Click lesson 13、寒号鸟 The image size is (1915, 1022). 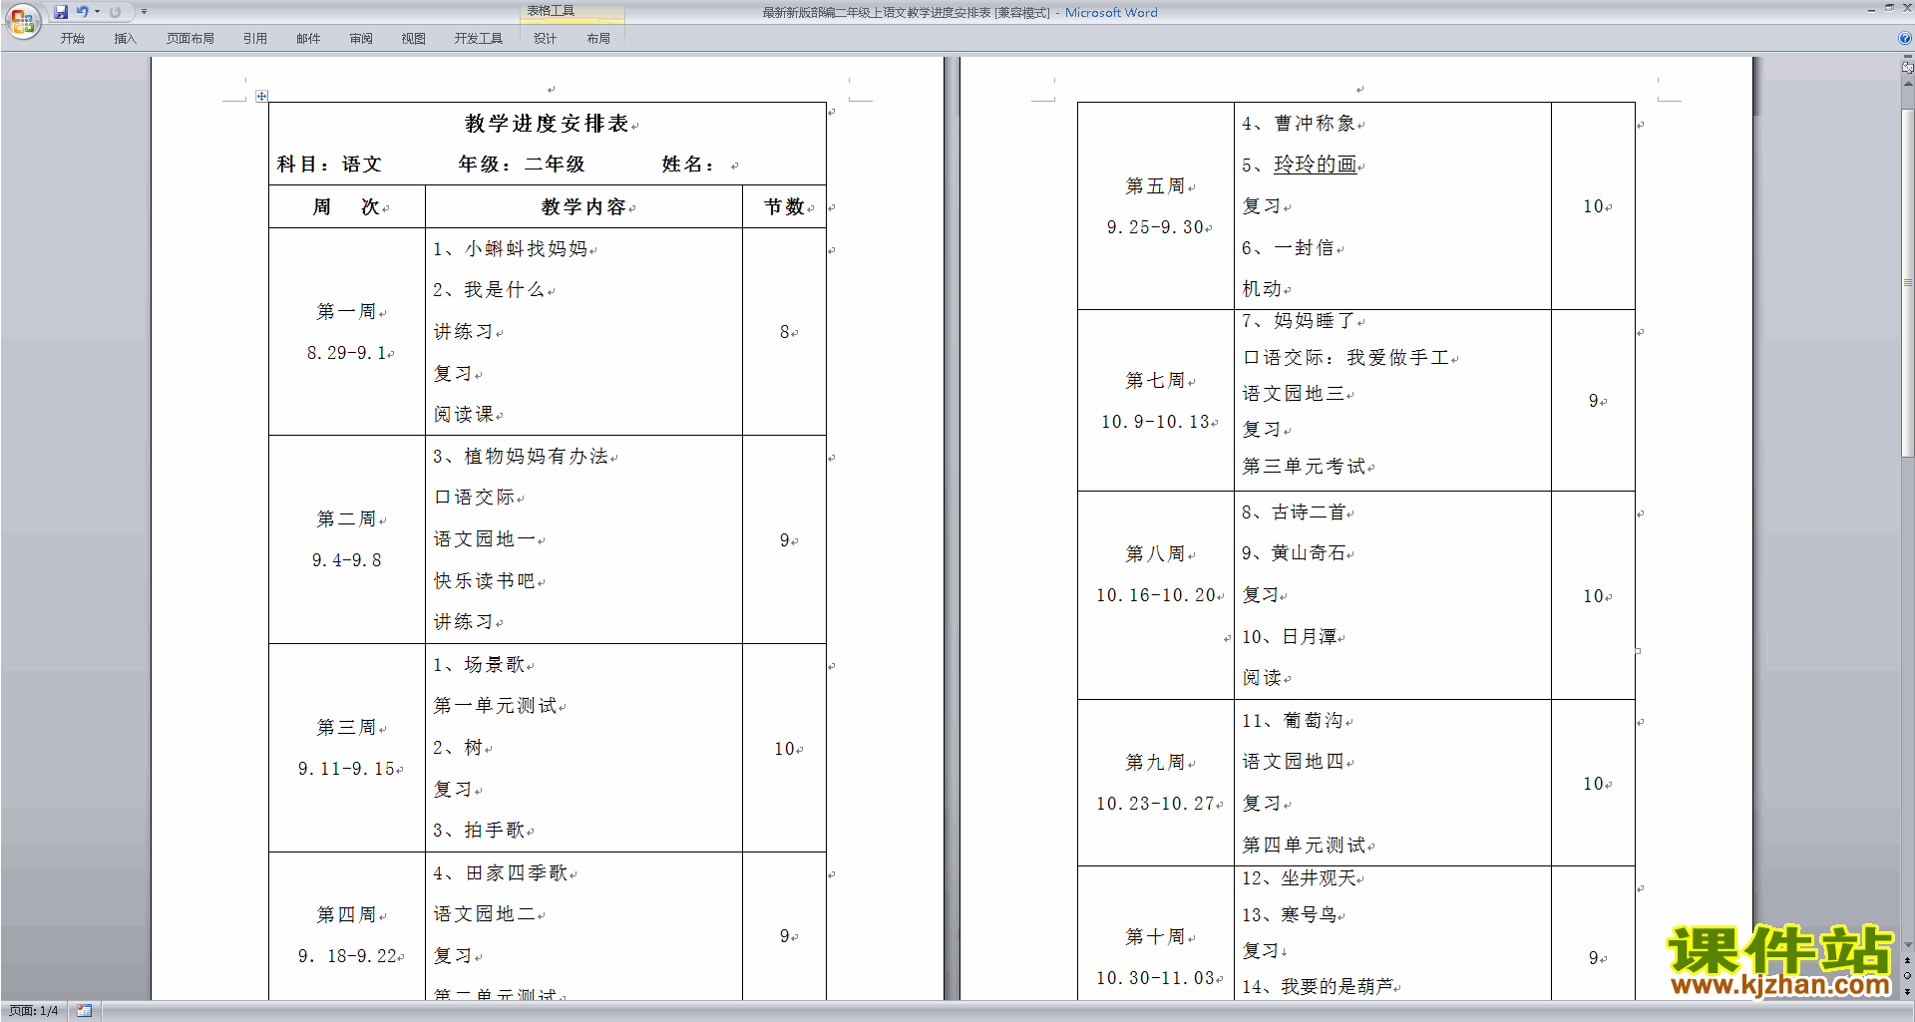tap(1289, 915)
